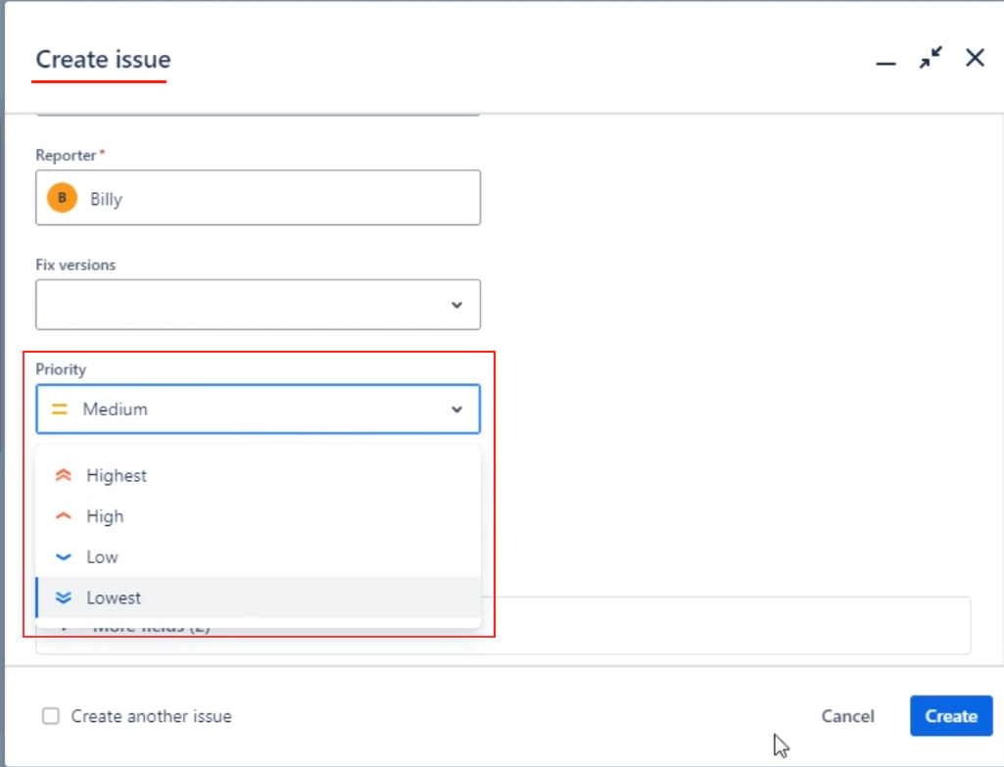Open the Fix versions dropdown
The image size is (1004, 767).
coord(455,305)
